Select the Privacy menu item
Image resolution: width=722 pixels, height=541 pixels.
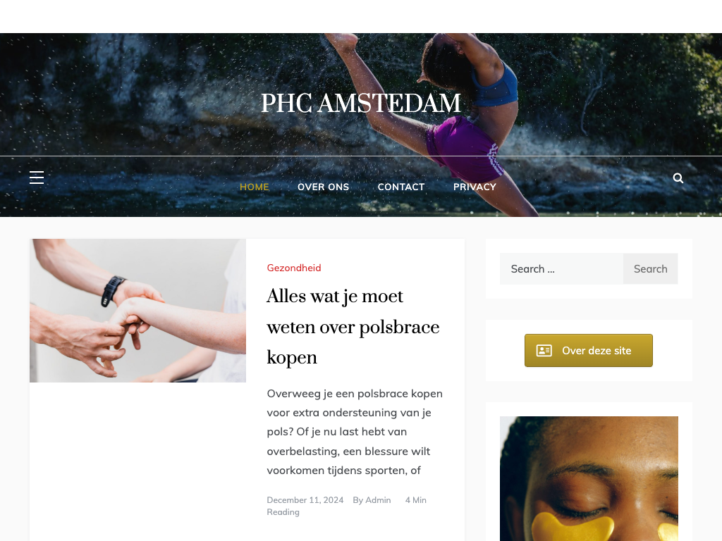click(475, 187)
